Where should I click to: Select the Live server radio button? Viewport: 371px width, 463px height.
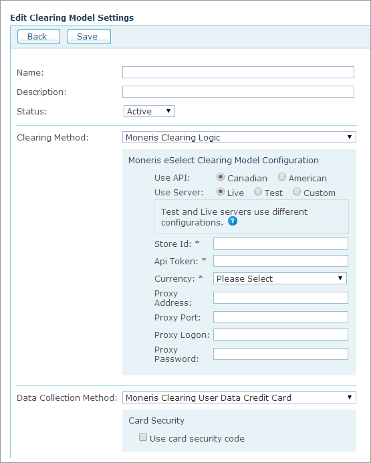[221, 191]
